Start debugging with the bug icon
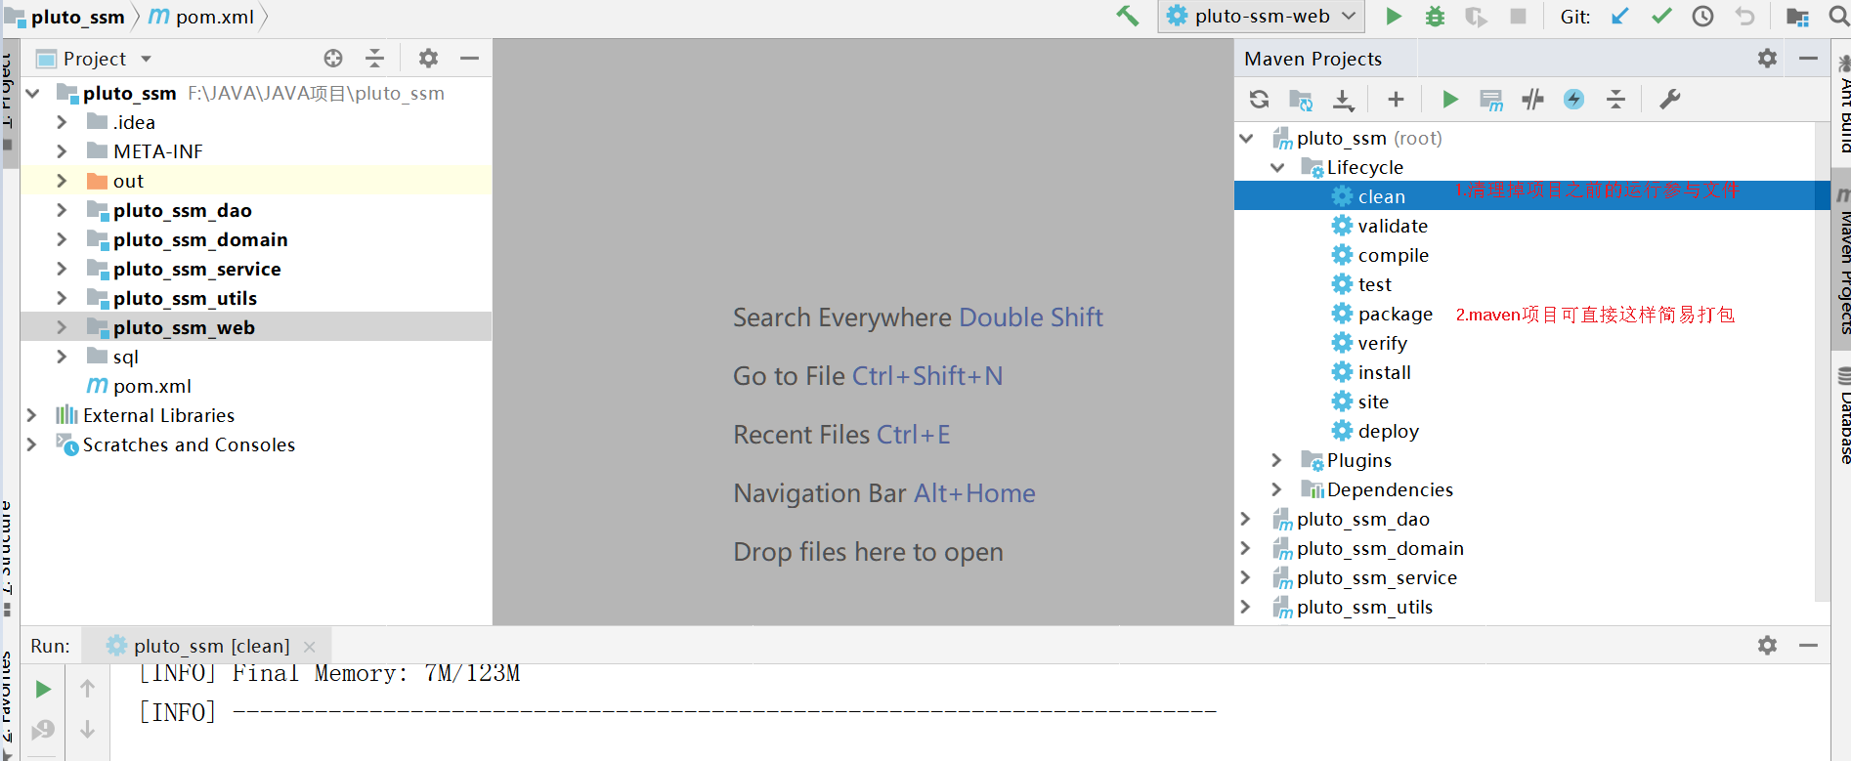The height and width of the screenshot is (761, 1851). (1435, 17)
